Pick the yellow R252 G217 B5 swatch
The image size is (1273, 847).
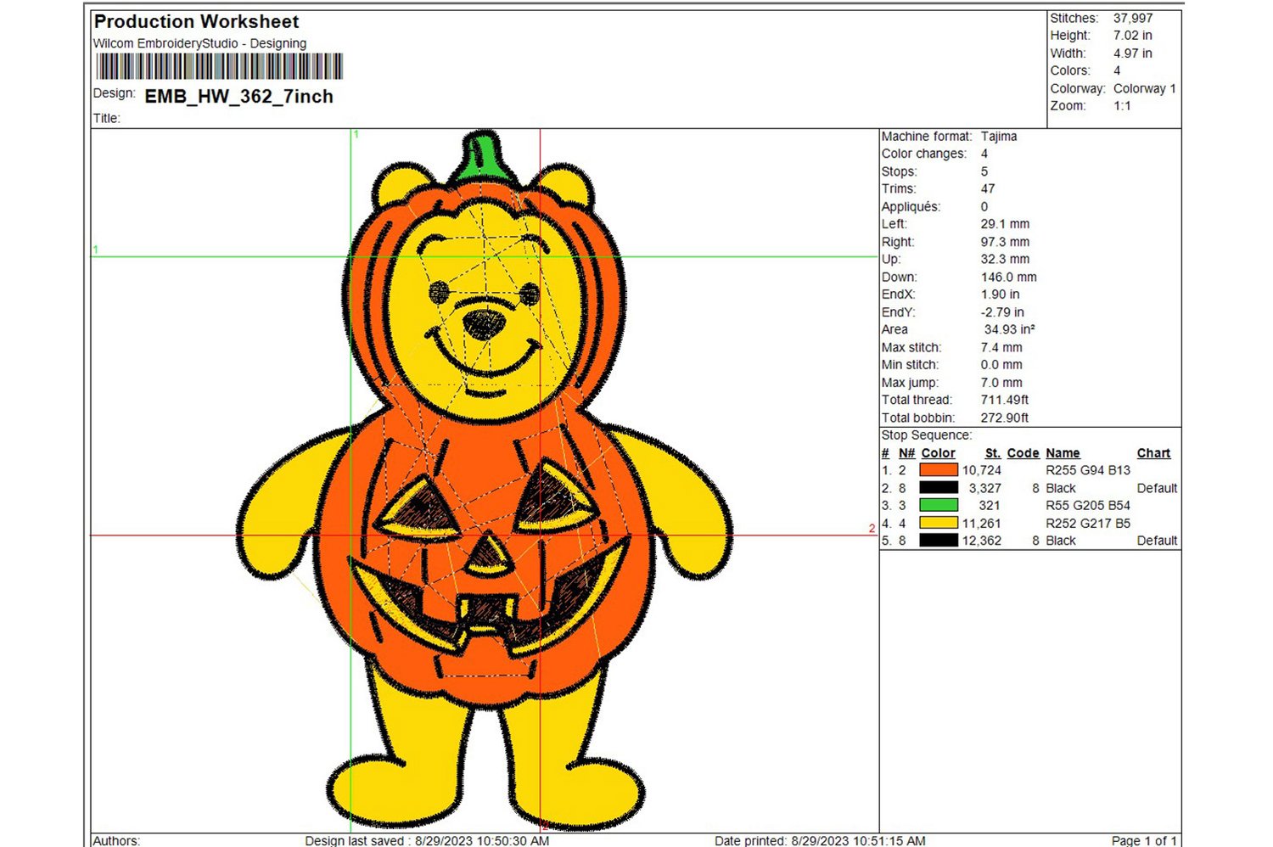coord(939,523)
